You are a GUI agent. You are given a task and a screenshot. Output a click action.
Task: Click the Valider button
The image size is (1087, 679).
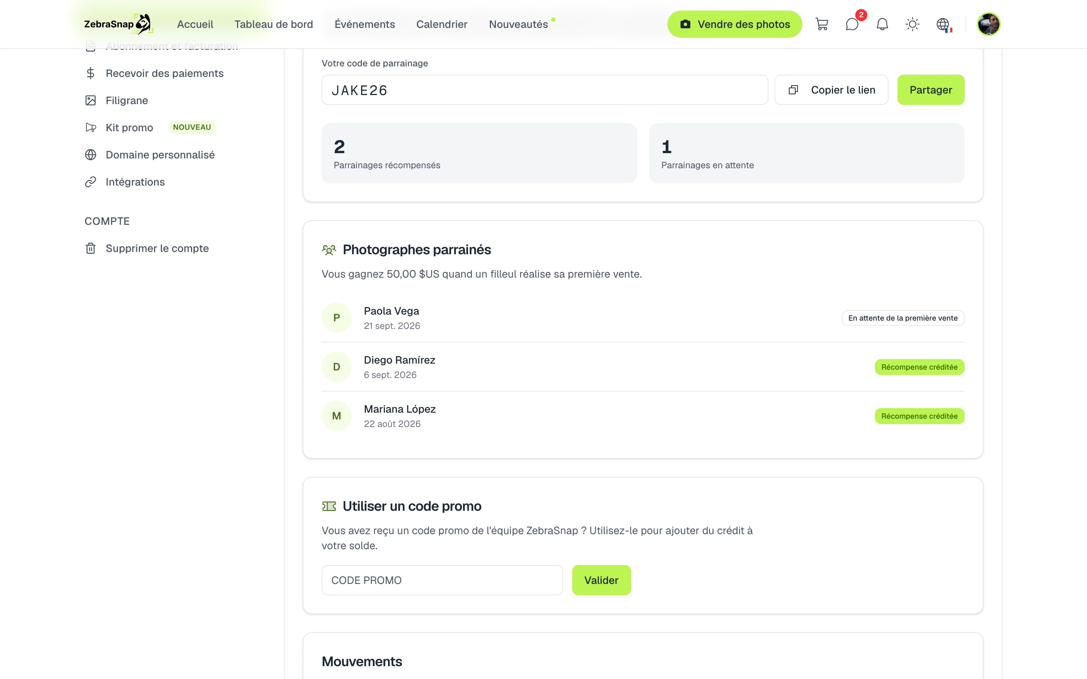[x=601, y=580]
